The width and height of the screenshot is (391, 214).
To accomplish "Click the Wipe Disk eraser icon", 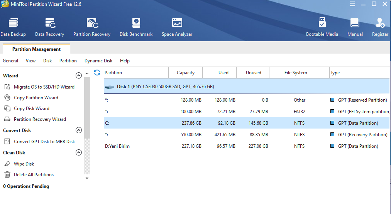I will point(7,164).
